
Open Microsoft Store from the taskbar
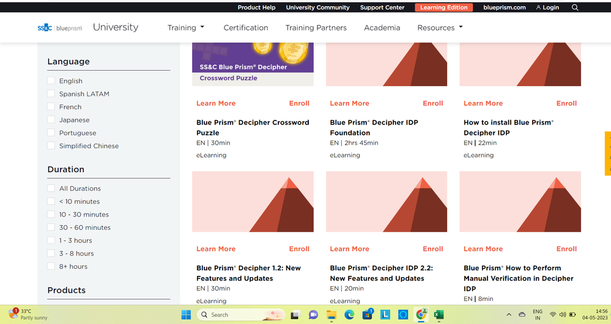(x=368, y=314)
